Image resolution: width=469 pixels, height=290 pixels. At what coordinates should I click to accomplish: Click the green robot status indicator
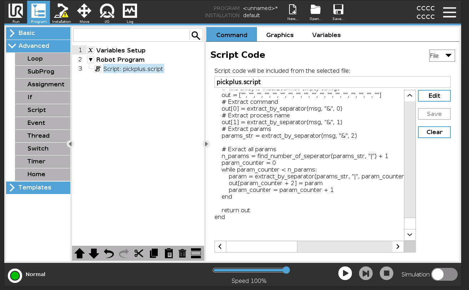coord(15,275)
